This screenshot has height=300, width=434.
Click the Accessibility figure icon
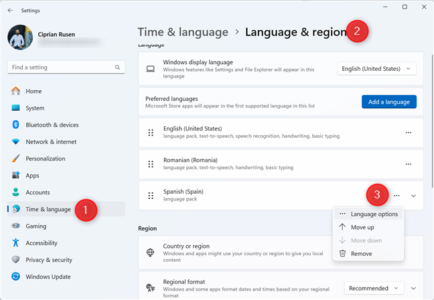tap(16, 243)
